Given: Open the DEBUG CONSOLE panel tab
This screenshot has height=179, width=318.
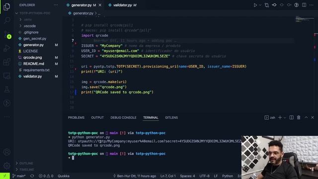Looking at the screenshot, I should point(123,117).
